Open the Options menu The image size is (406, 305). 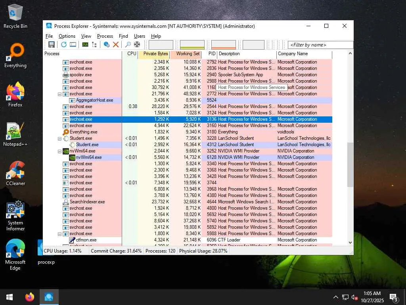[67, 36]
